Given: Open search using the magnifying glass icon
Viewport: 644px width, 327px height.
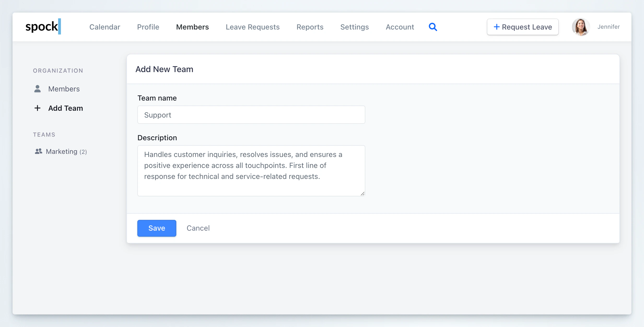Looking at the screenshot, I should [x=433, y=27].
